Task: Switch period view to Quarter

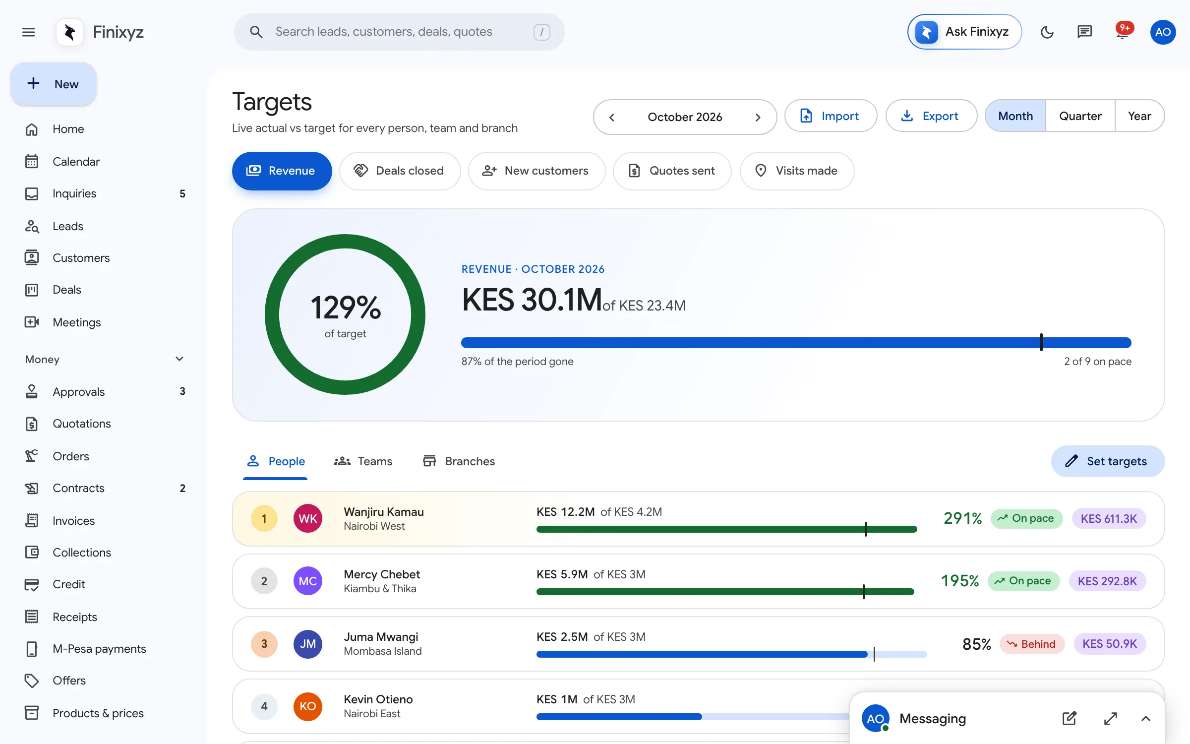Action: tap(1080, 116)
